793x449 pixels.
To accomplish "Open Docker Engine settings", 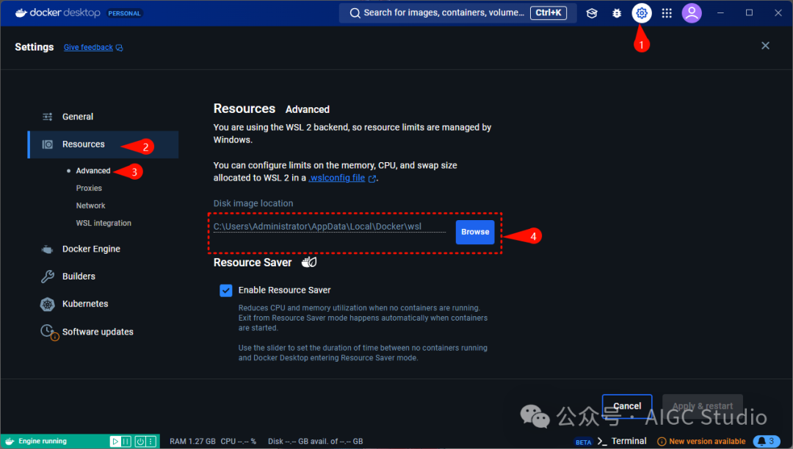I will (91, 249).
